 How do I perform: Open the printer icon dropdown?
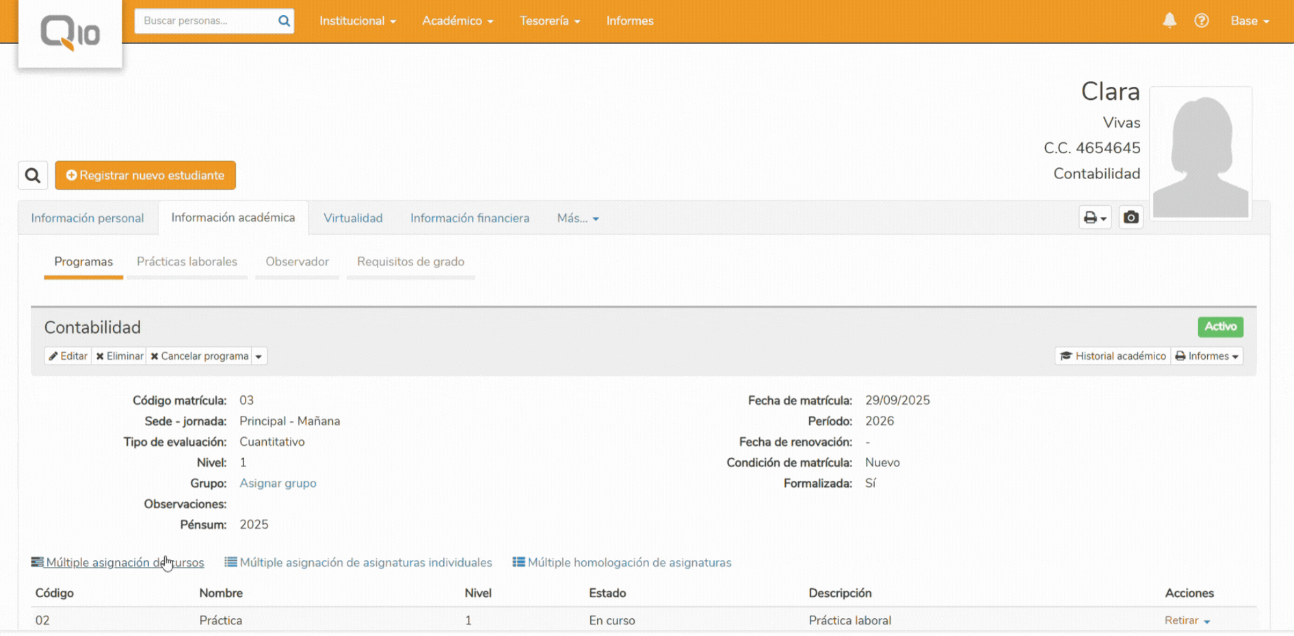click(1094, 217)
